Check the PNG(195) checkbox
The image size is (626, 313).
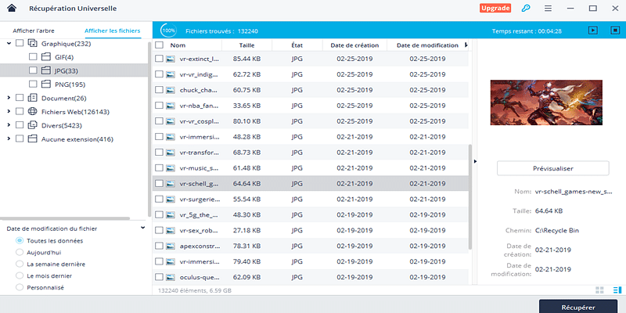33,85
